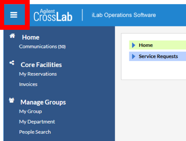Image resolution: width=186 pixels, height=141 pixels.
Task: Select My Group in sidebar
Action: coord(30,112)
